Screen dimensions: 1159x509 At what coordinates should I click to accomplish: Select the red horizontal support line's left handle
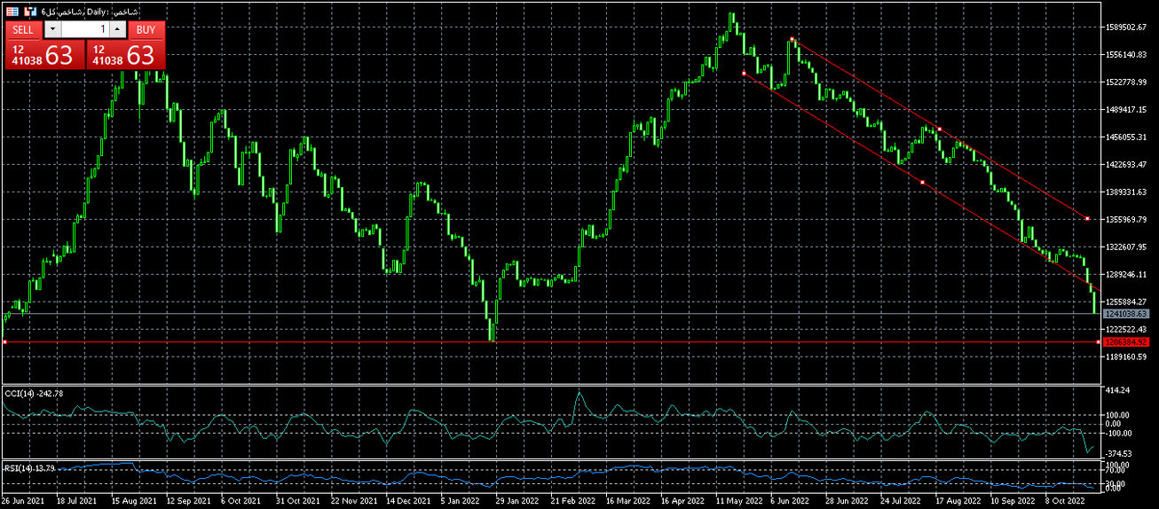pyautogui.click(x=4, y=341)
